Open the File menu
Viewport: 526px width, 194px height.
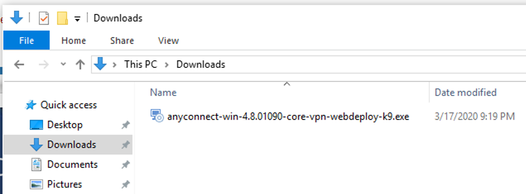pos(26,40)
